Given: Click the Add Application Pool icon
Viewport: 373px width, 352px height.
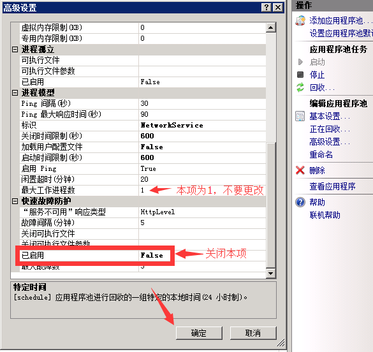Looking at the screenshot, I should point(300,20).
